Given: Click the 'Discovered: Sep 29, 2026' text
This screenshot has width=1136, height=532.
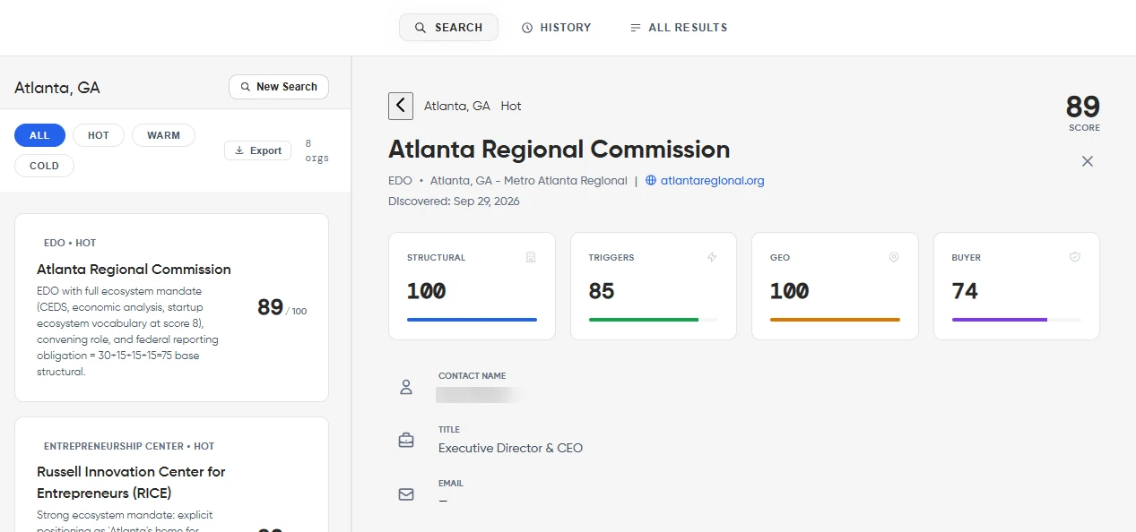Looking at the screenshot, I should (x=454, y=202).
